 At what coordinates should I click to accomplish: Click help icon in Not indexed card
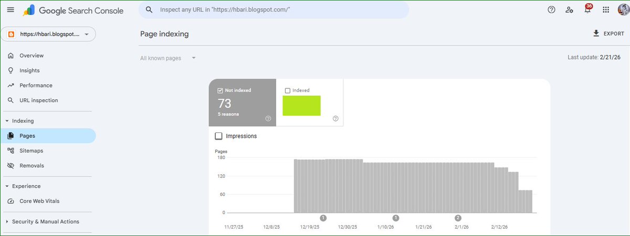(268, 119)
